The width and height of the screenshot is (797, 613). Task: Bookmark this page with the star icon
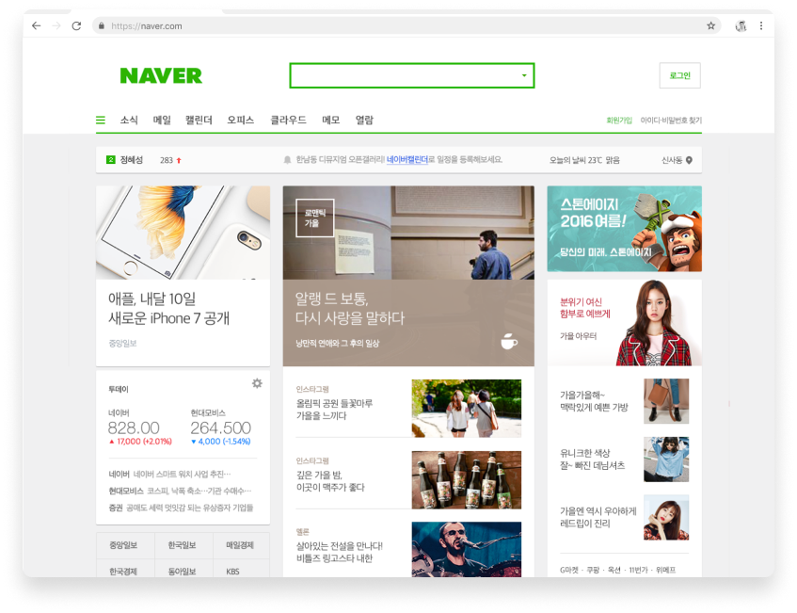coord(710,25)
